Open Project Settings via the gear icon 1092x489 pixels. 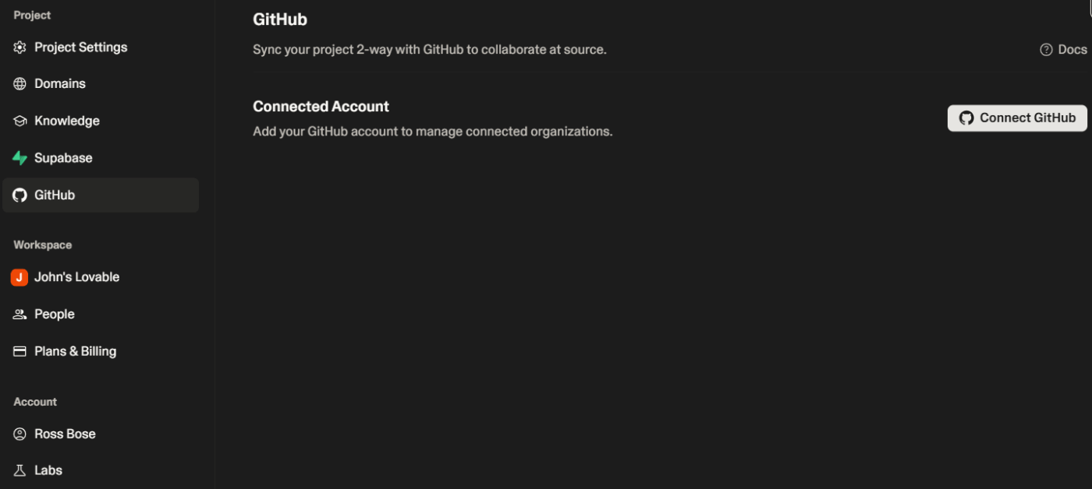(19, 47)
